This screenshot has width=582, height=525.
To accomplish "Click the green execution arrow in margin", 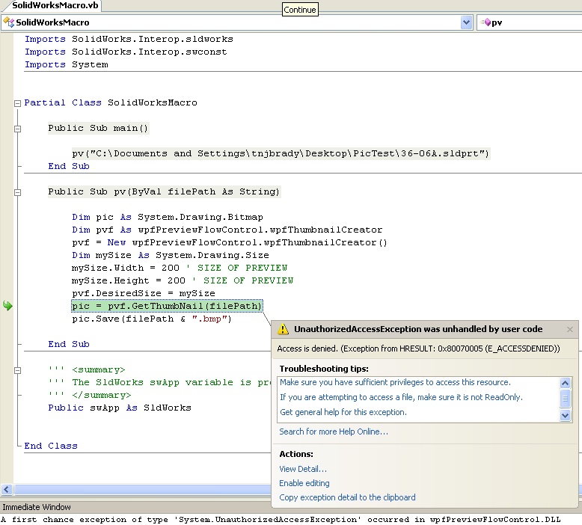I will [x=7, y=306].
